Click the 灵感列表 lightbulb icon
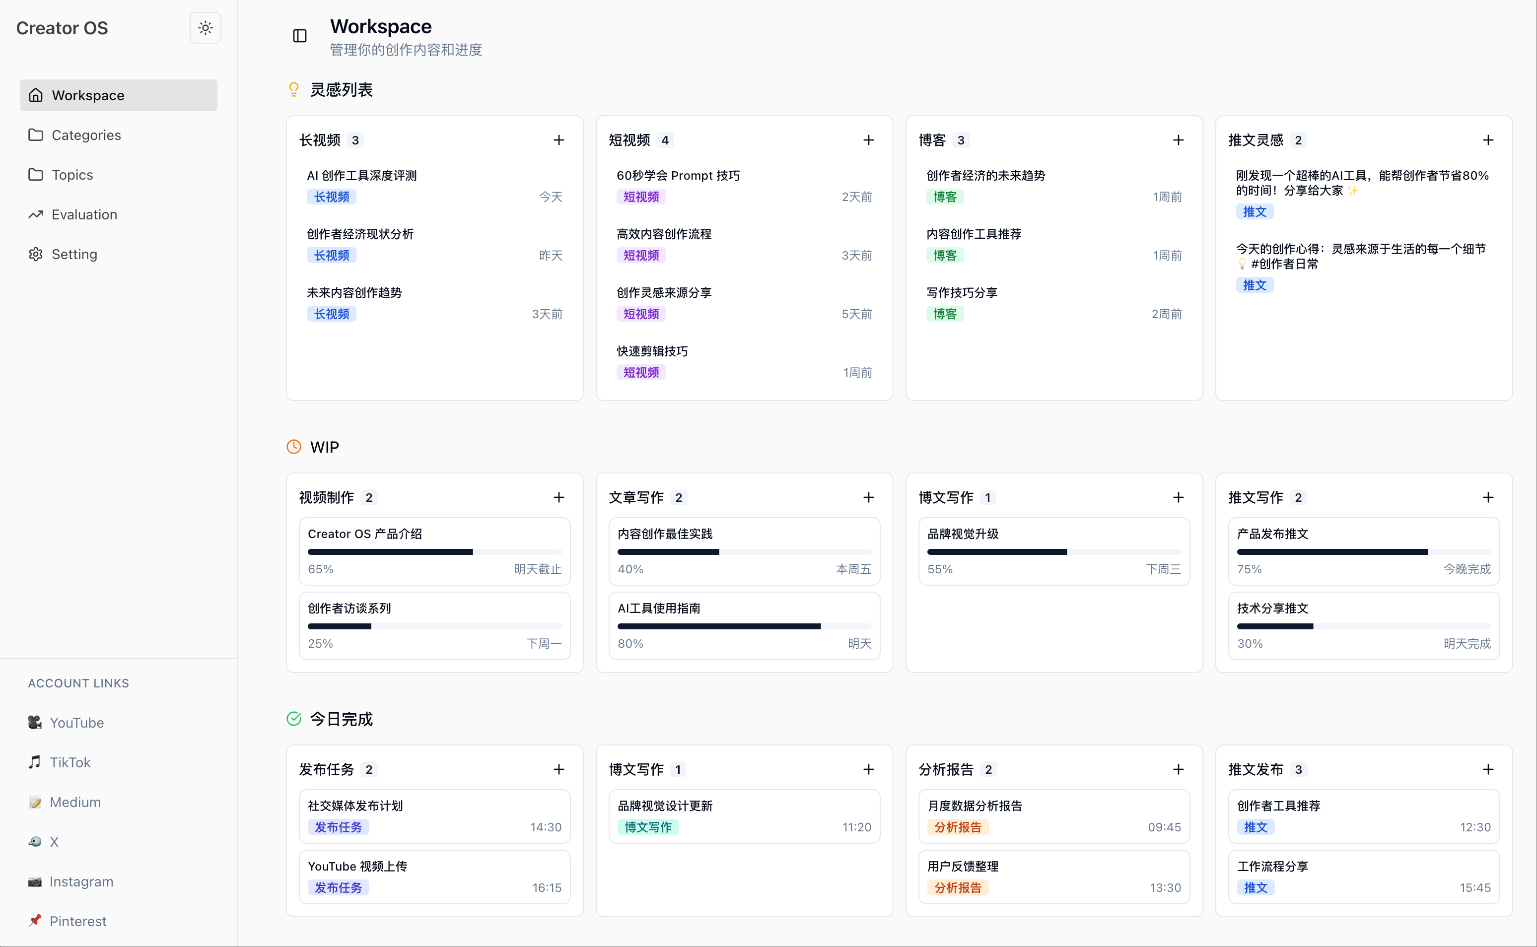 (294, 89)
